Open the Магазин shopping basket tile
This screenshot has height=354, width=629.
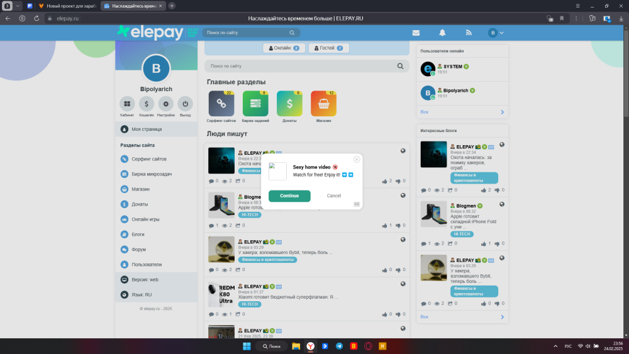tap(323, 104)
